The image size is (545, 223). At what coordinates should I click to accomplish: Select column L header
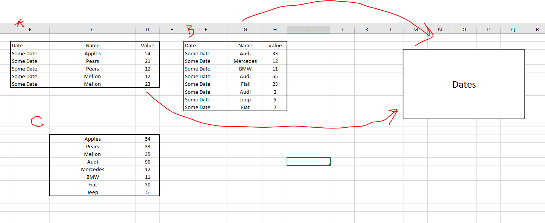[391, 29]
